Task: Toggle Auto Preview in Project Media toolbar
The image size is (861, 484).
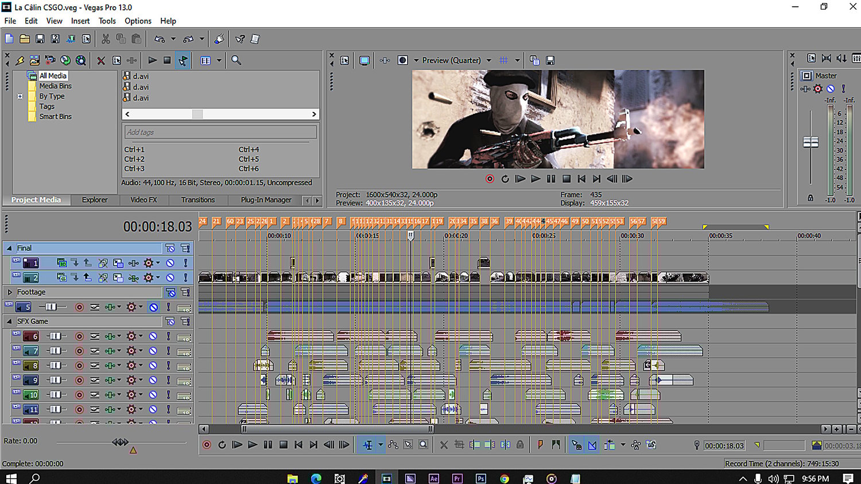Action: click(x=183, y=60)
